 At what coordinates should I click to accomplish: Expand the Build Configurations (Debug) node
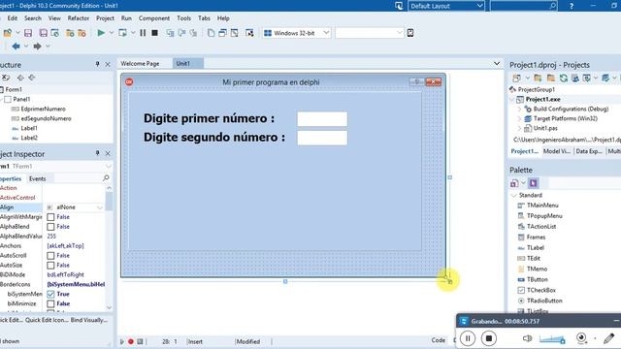[519, 109]
